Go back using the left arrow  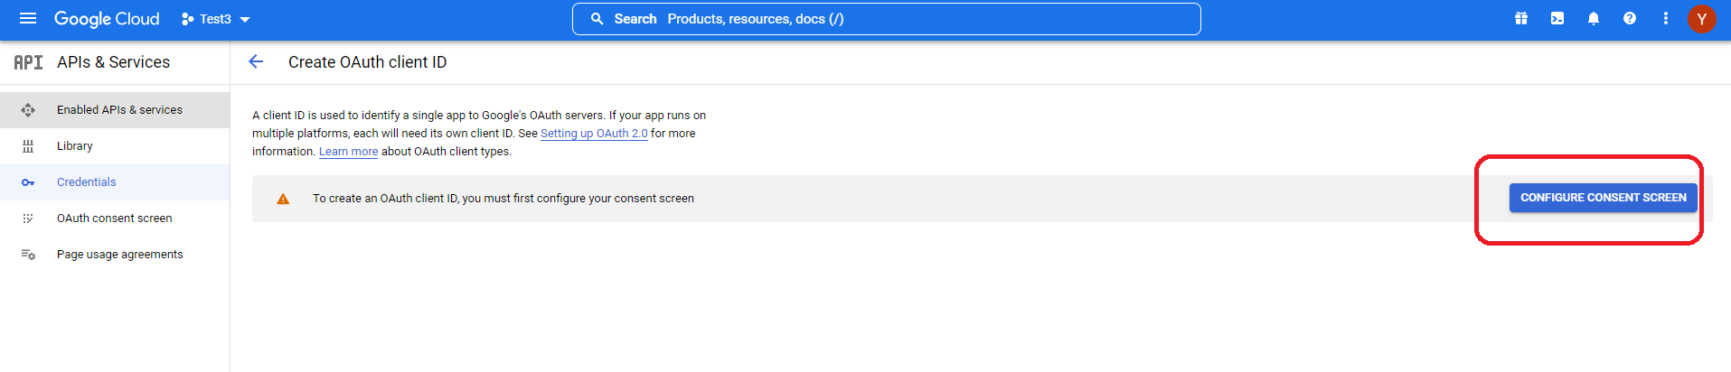tap(256, 61)
